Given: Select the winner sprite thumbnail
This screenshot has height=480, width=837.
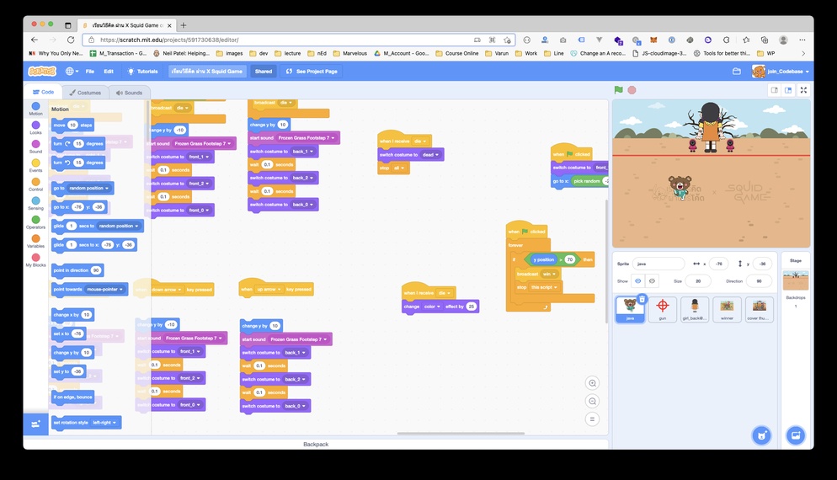Looking at the screenshot, I should point(727,309).
